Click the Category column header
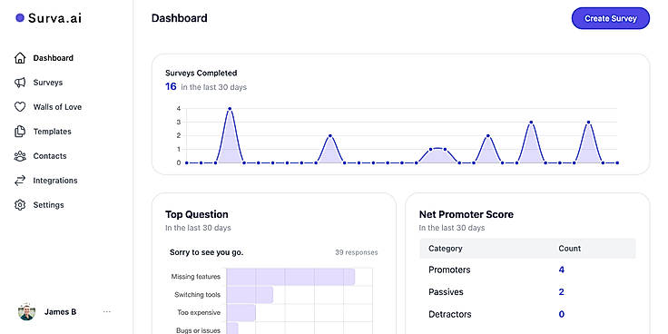This screenshot has width=668, height=334. 446,249
